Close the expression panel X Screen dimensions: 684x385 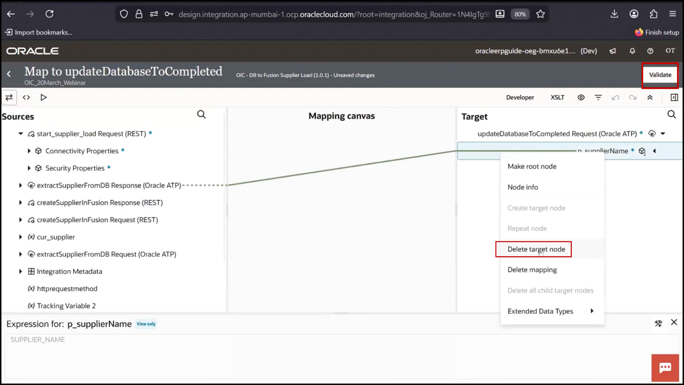click(674, 322)
